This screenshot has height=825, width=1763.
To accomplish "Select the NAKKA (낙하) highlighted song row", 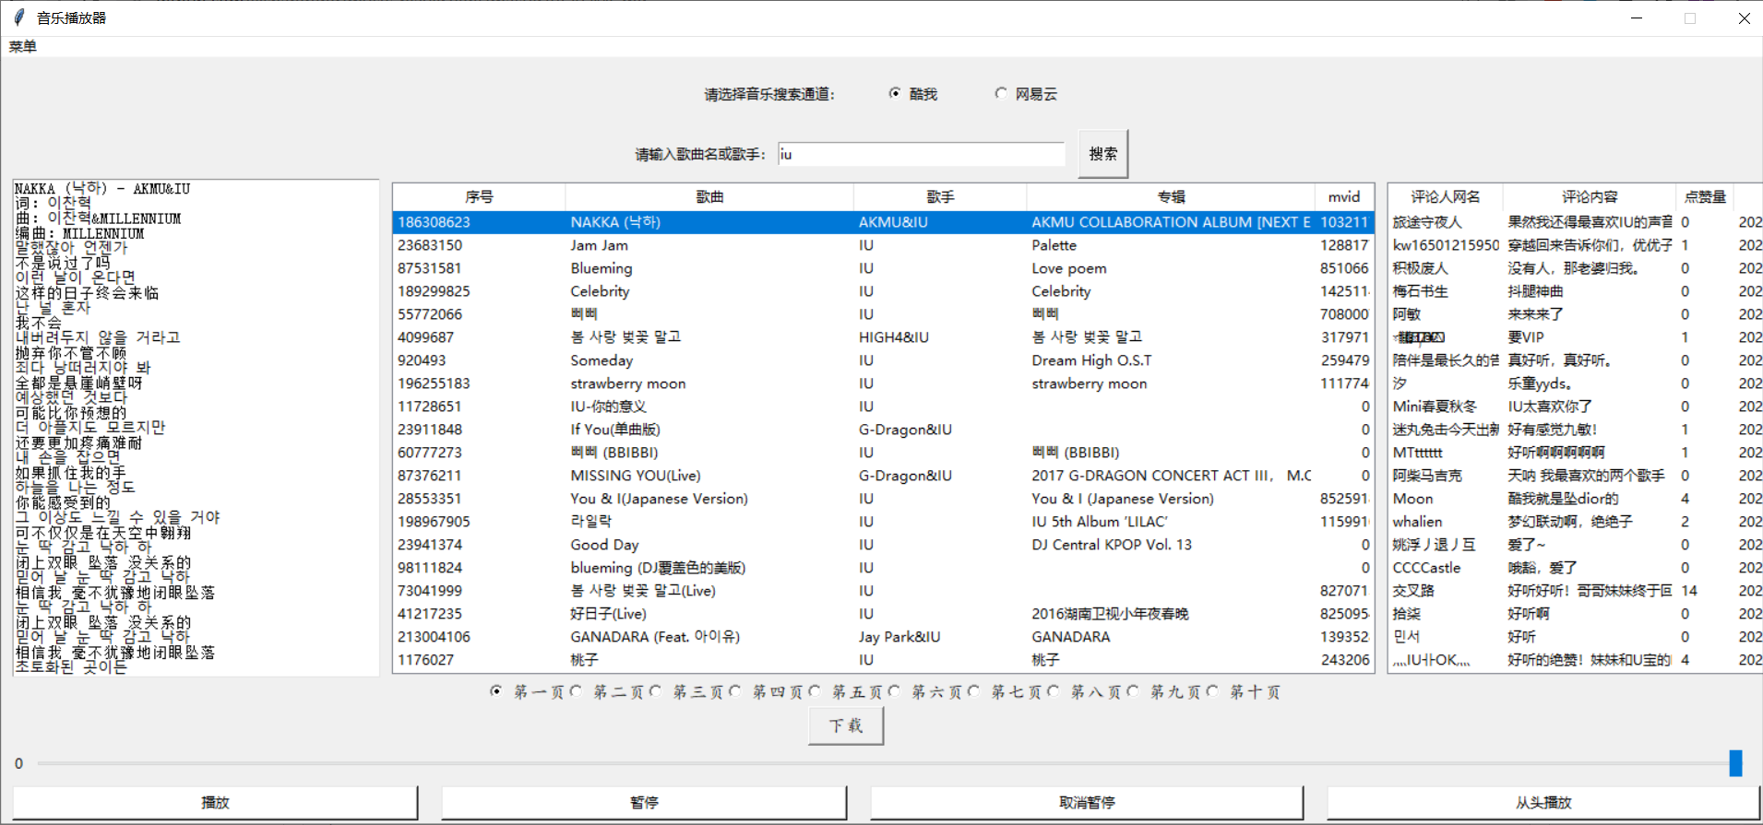I will [883, 222].
